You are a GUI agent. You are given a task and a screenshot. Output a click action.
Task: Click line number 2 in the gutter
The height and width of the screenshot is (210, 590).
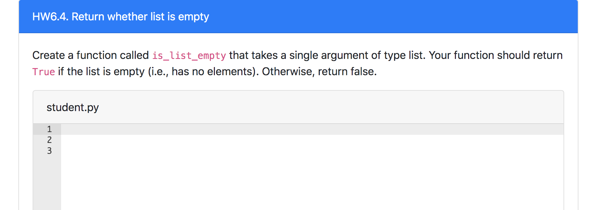pos(49,140)
